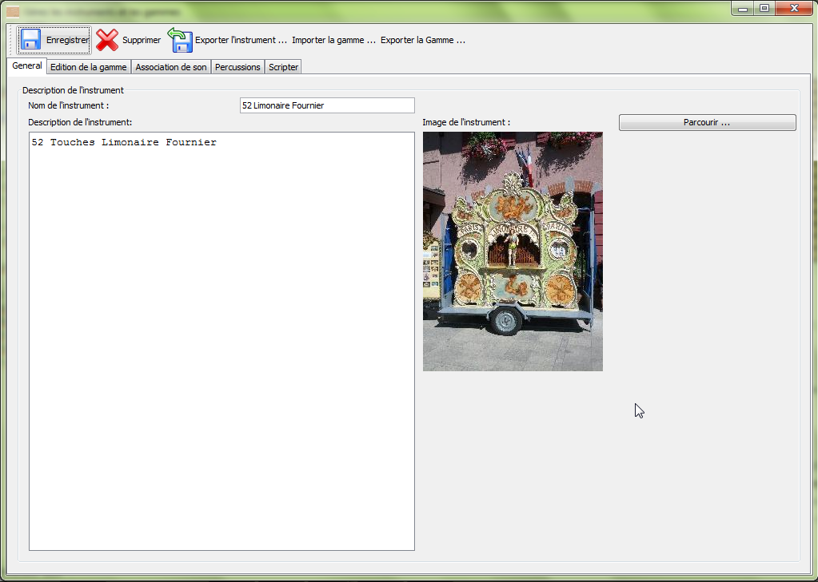Click the Exporter l'instrument disk-arrow icon
This screenshot has height=582, width=818.
click(180, 40)
